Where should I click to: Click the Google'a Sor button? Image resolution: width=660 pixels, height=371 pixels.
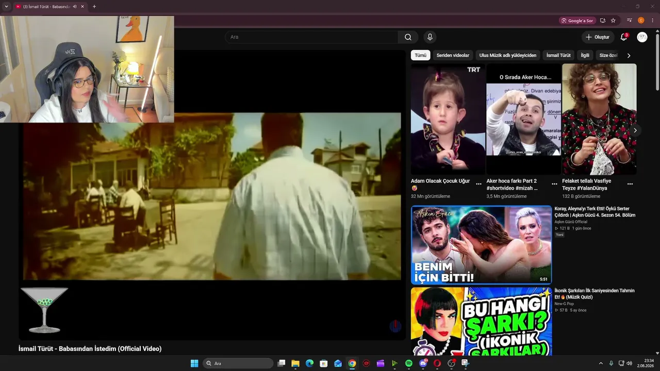(577, 21)
